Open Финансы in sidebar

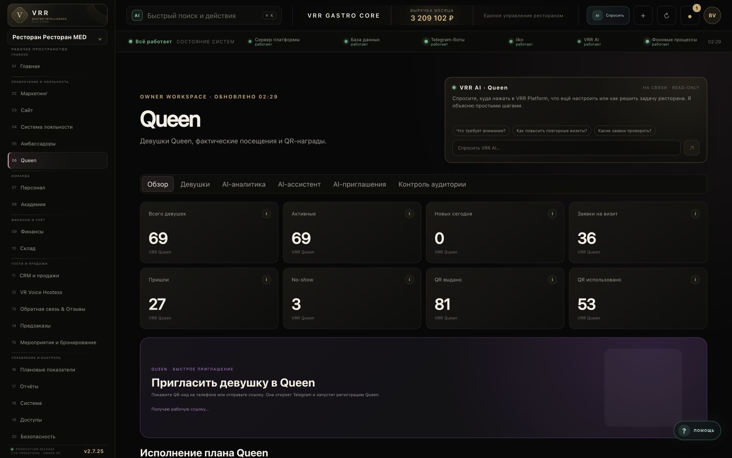click(x=58, y=232)
